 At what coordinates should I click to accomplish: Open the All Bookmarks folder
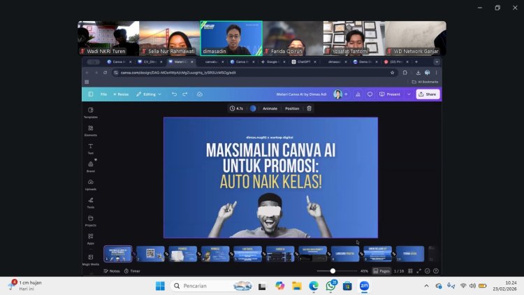pyautogui.click(x=425, y=82)
